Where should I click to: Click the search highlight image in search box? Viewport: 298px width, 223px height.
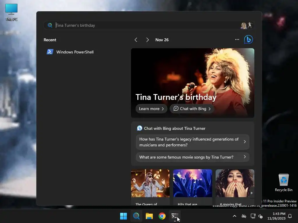pyautogui.click(x=246, y=26)
